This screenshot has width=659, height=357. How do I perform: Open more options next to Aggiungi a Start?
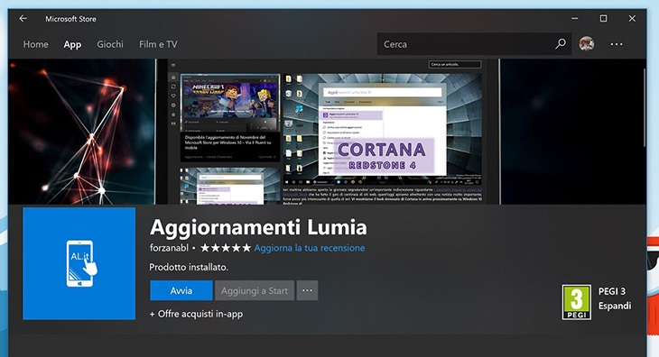coord(307,290)
